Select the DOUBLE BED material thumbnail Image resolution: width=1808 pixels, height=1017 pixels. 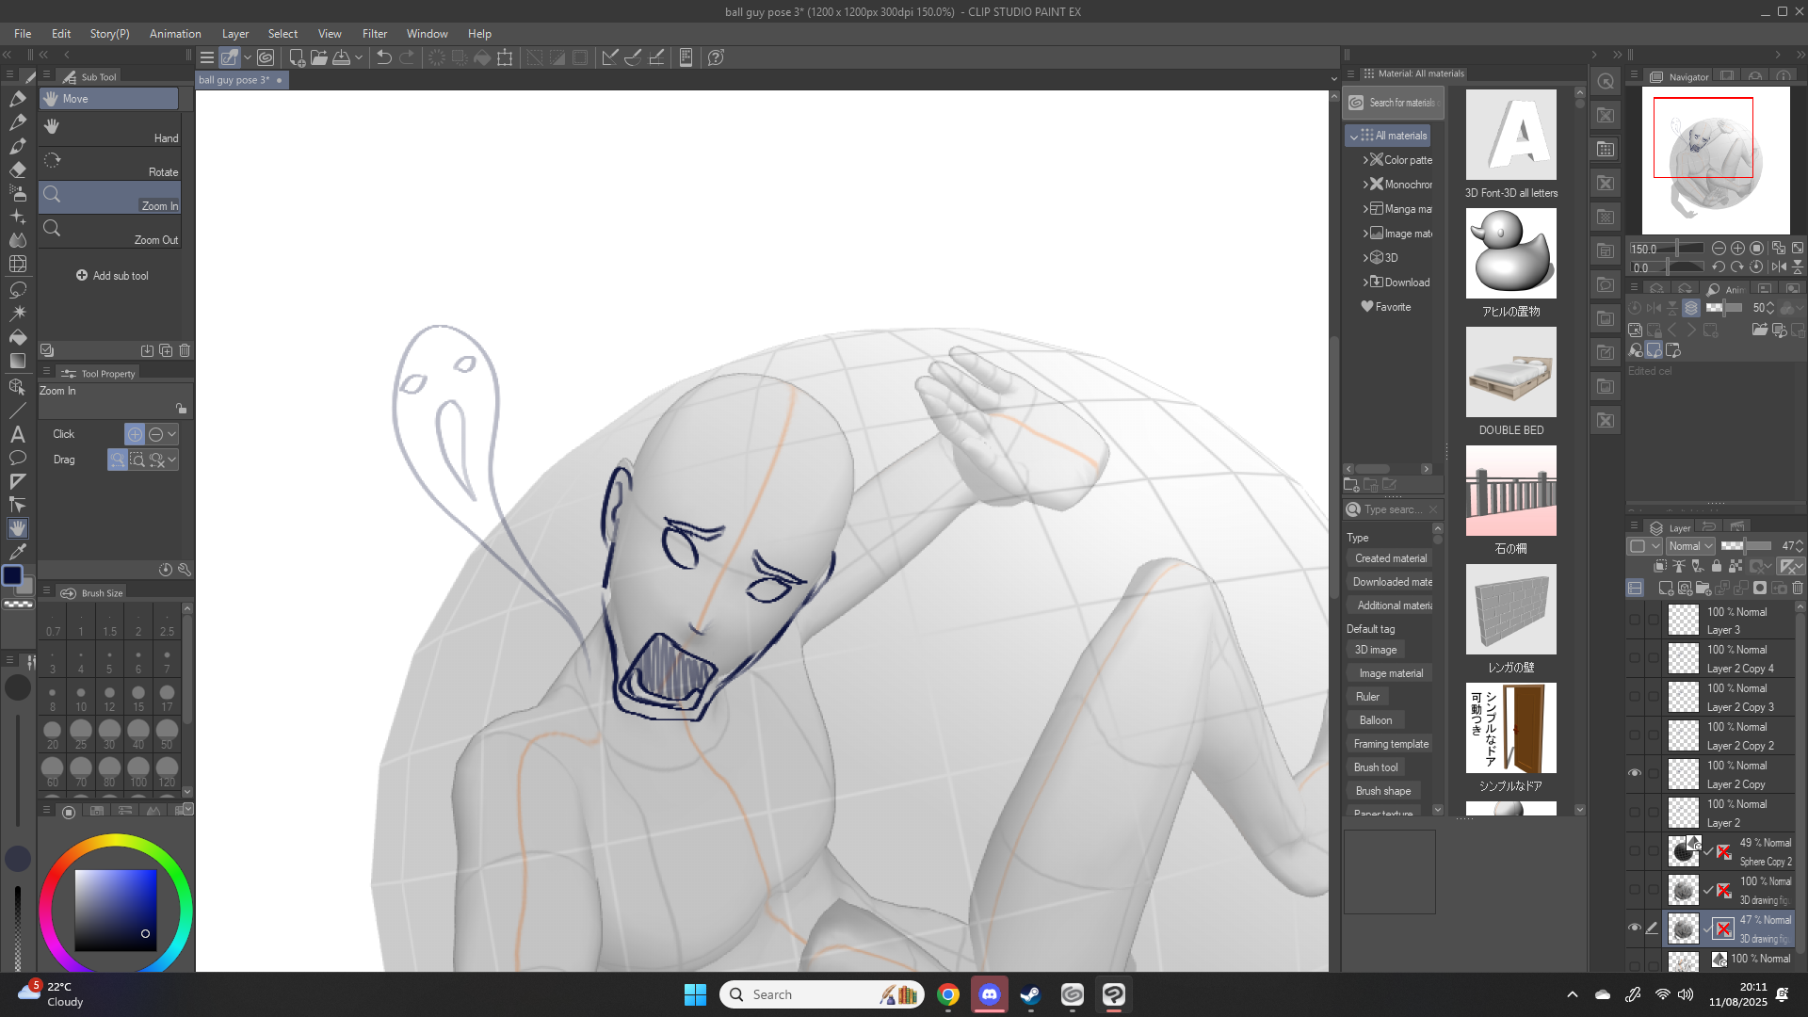(x=1510, y=373)
